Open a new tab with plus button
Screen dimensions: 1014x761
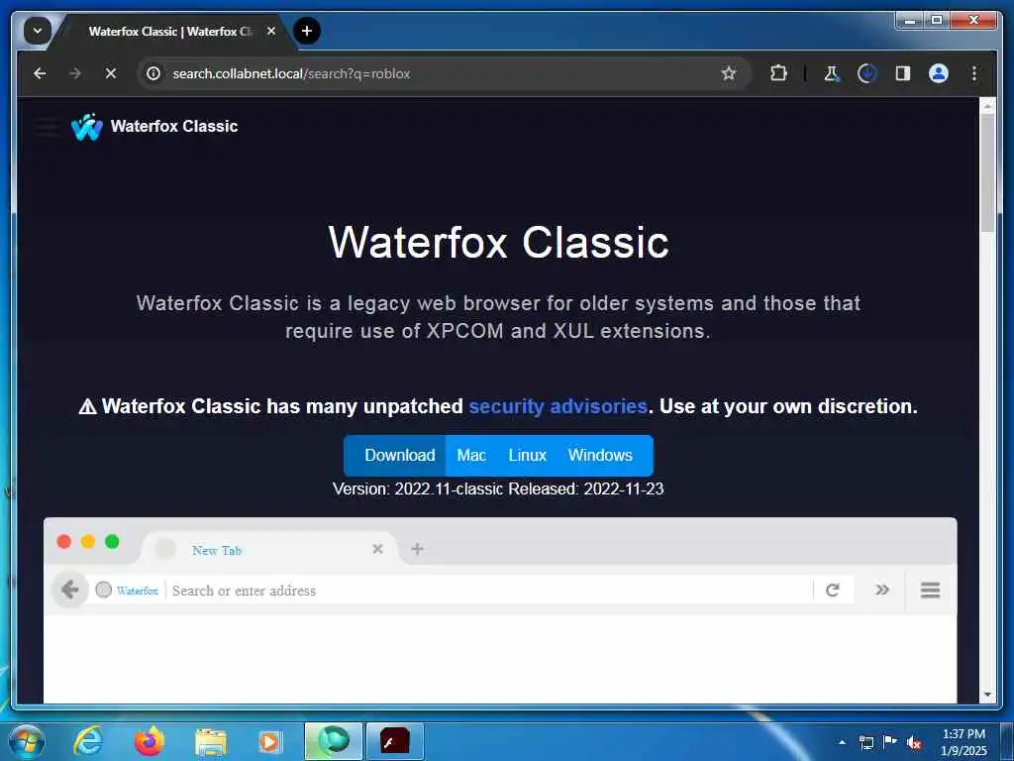307,31
